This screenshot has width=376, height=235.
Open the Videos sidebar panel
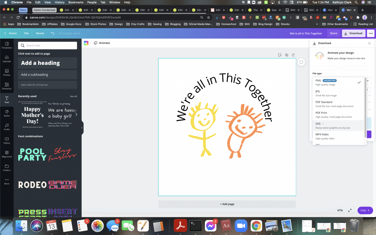pyautogui.click(x=7, y=140)
